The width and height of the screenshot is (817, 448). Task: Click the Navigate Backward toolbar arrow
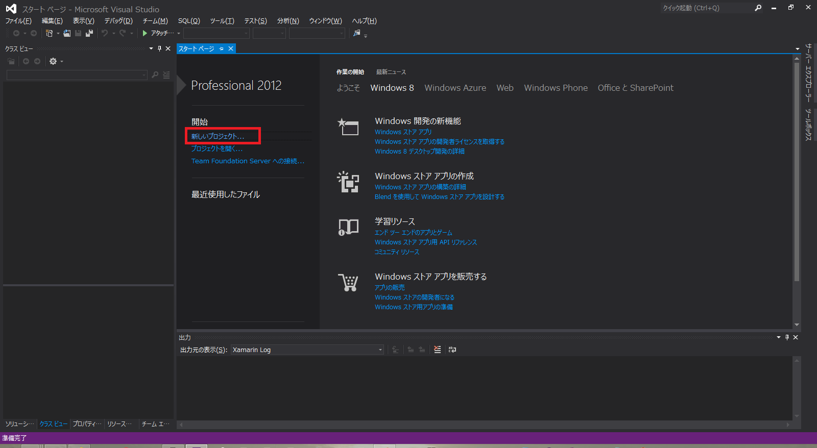[x=16, y=33]
